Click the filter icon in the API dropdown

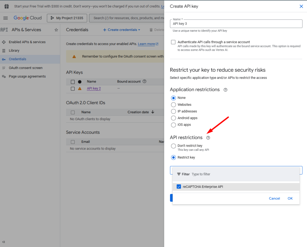point(179,174)
